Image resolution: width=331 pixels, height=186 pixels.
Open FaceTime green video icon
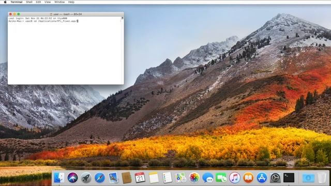[x=221, y=178]
